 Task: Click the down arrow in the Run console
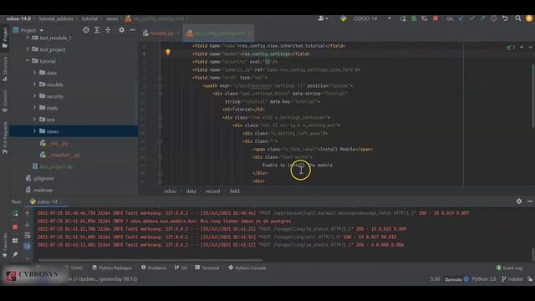point(28,225)
